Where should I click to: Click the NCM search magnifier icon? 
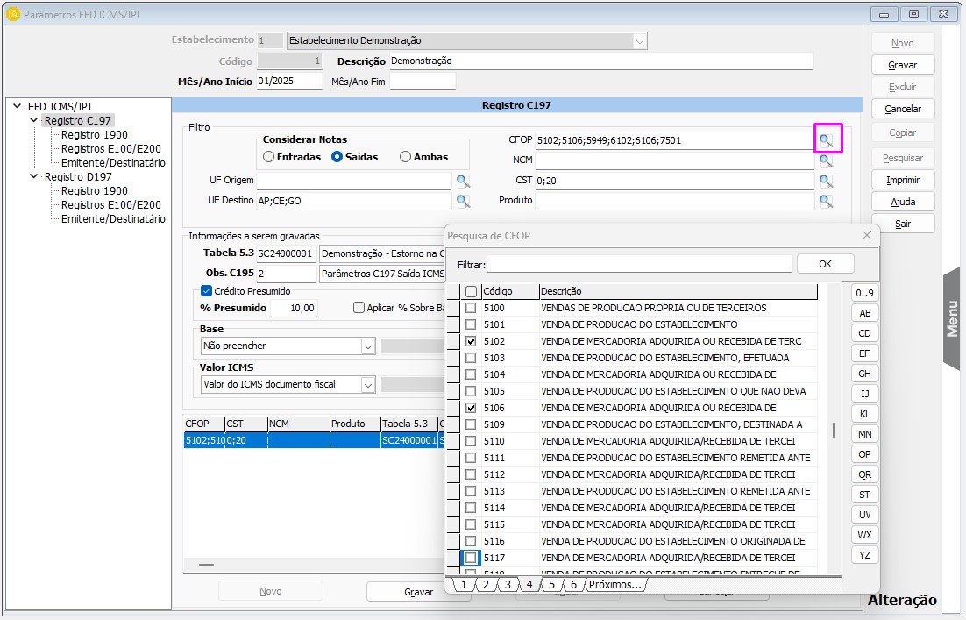click(x=826, y=160)
